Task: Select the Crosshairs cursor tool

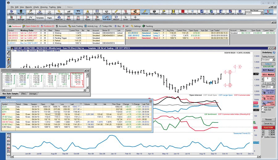Action: [135, 18]
